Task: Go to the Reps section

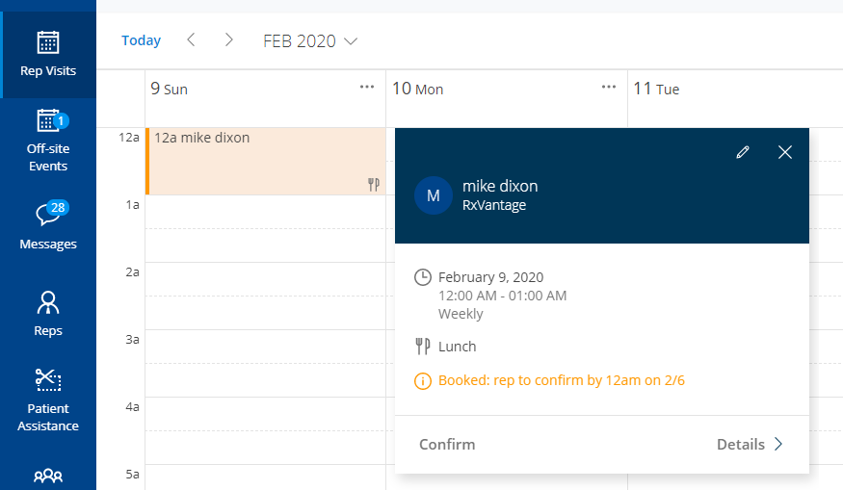Action: pos(47,313)
